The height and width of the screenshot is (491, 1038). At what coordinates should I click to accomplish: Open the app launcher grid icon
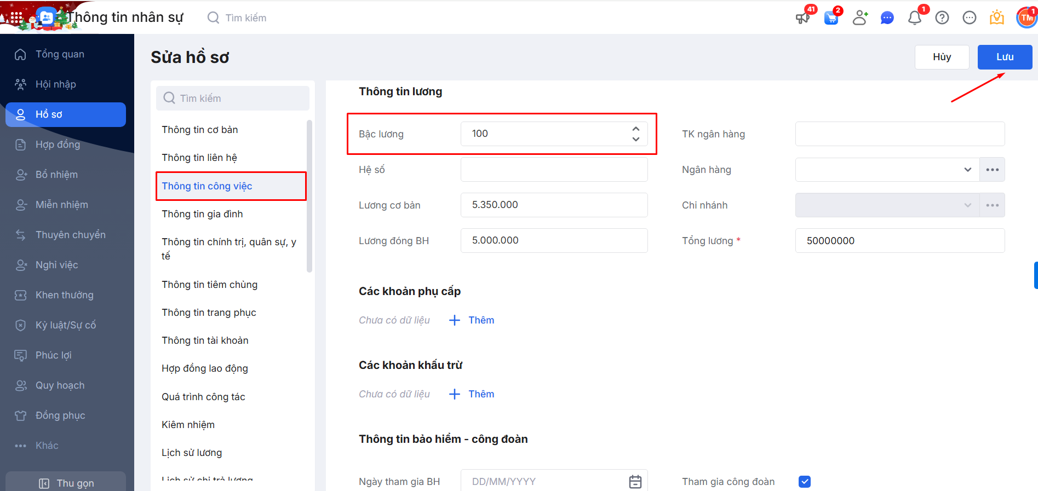pyautogui.click(x=16, y=18)
